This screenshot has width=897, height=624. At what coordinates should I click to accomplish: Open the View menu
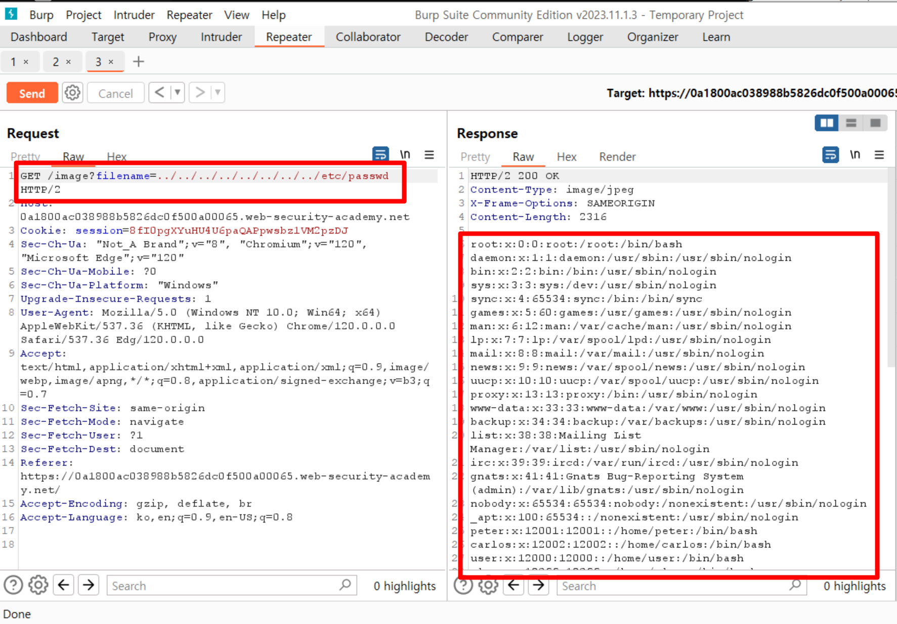click(237, 15)
